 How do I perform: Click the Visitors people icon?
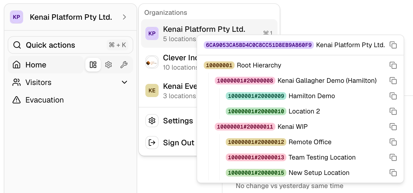pos(17,83)
